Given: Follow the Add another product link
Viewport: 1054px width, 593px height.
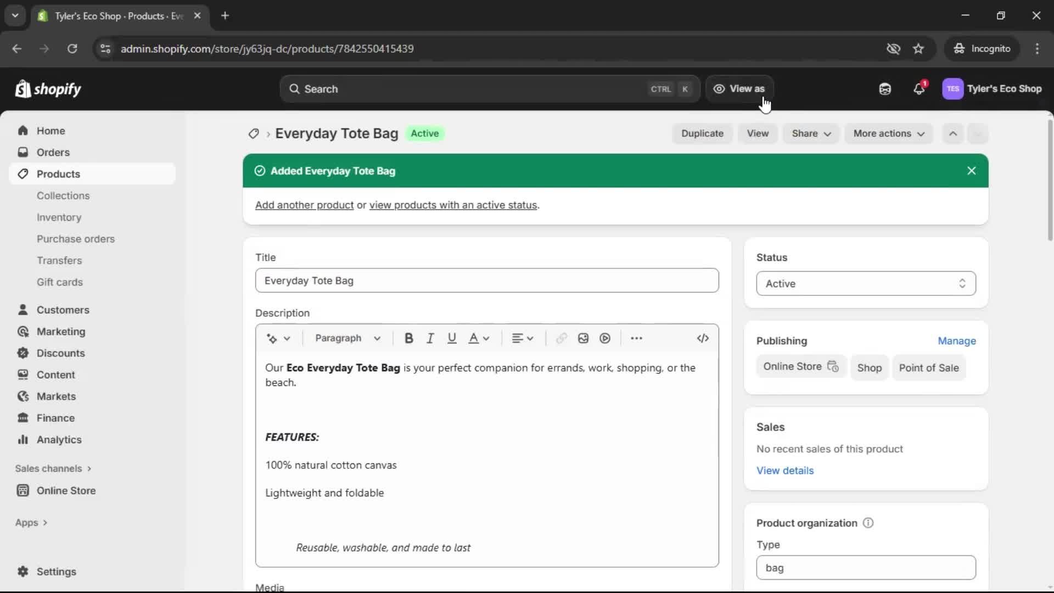Looking at the screenshot, I should pos(304,205).
